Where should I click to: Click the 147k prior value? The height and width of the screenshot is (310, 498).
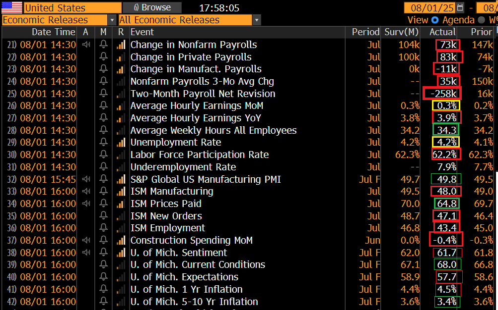pyautogui.click(x=482, y=45)
